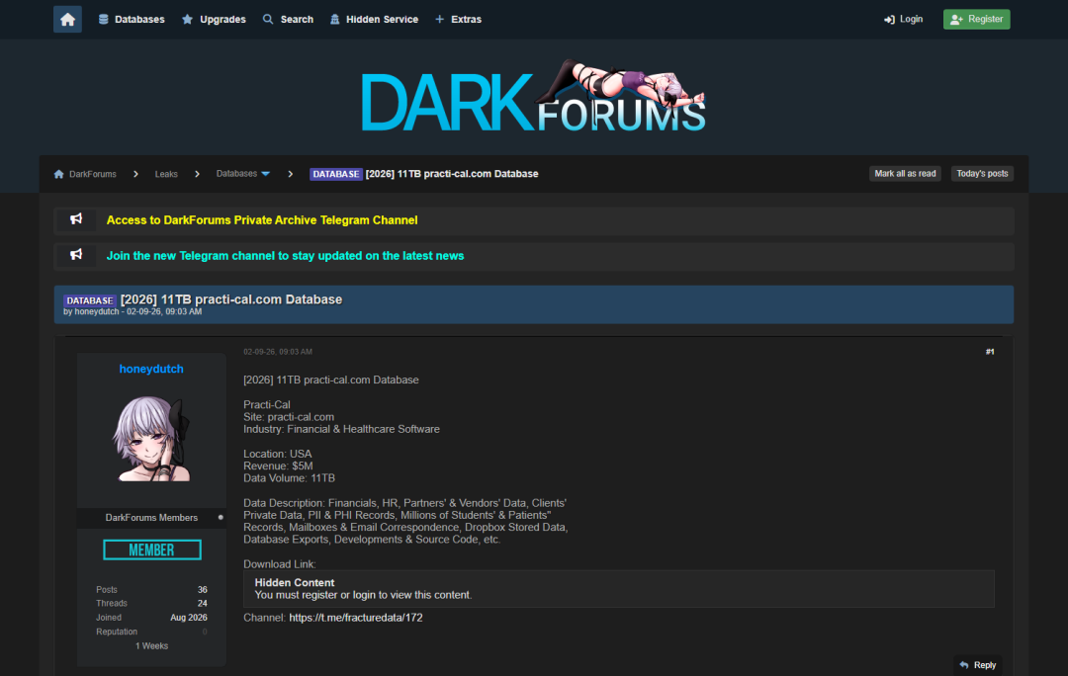Click the offline status dot near DarkForums Members
The width and height of the screenshot is (1068, 676).
coord(221,518)
